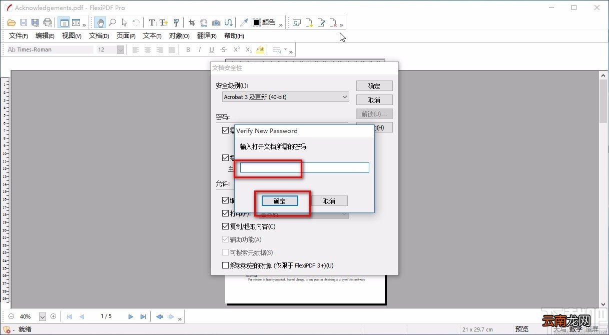The width and height of the screenshot is (609, 335).
Task: Click the text highlight ab icon
Action: [260, 49]
